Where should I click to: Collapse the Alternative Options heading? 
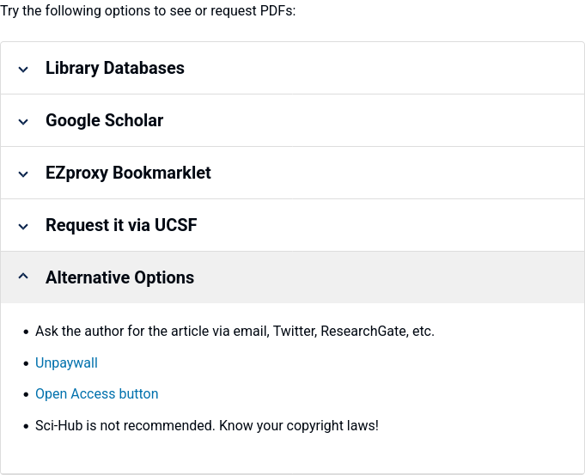[119, 277]
